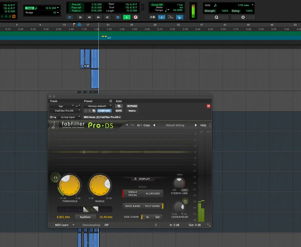The width and height of the screenshot is (301, 247).
Task: Toggle plugin BYPASS button
Action: click(x=132, y=106)
